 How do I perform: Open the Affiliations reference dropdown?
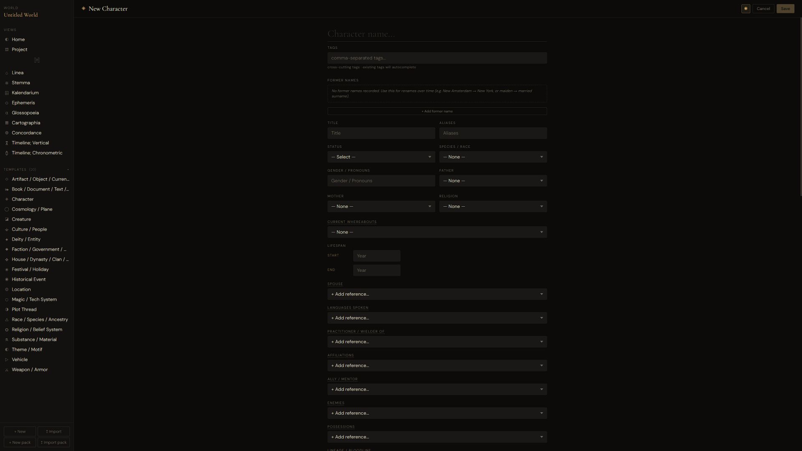437,365
